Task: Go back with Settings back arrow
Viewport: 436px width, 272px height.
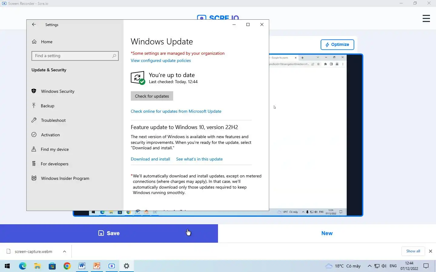Action: pos(34,25)
